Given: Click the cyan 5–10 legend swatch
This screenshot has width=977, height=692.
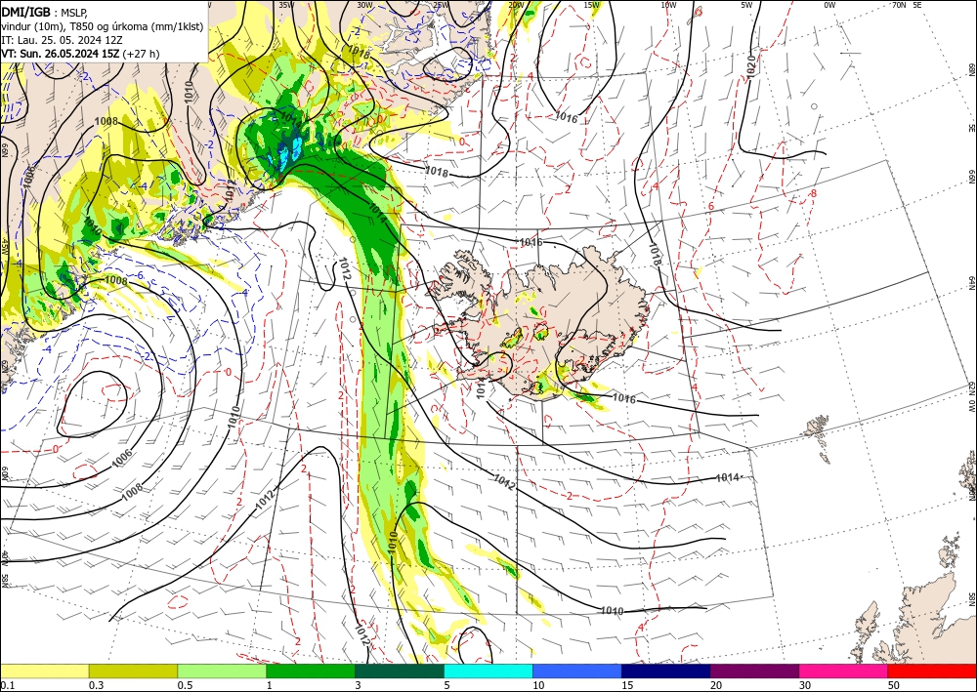Looking at the screenshot, I should point(488,671).
